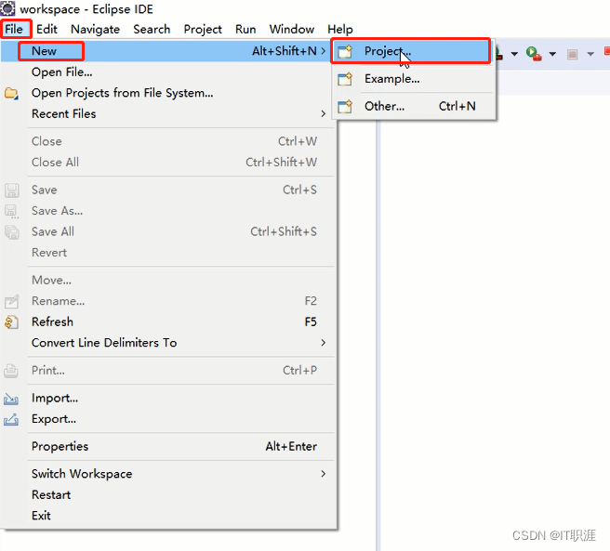Select Exit menu entry
Image resolution: width=610 pixels, height=551 pixels.
pyautogui.click(x=167, y=516)
